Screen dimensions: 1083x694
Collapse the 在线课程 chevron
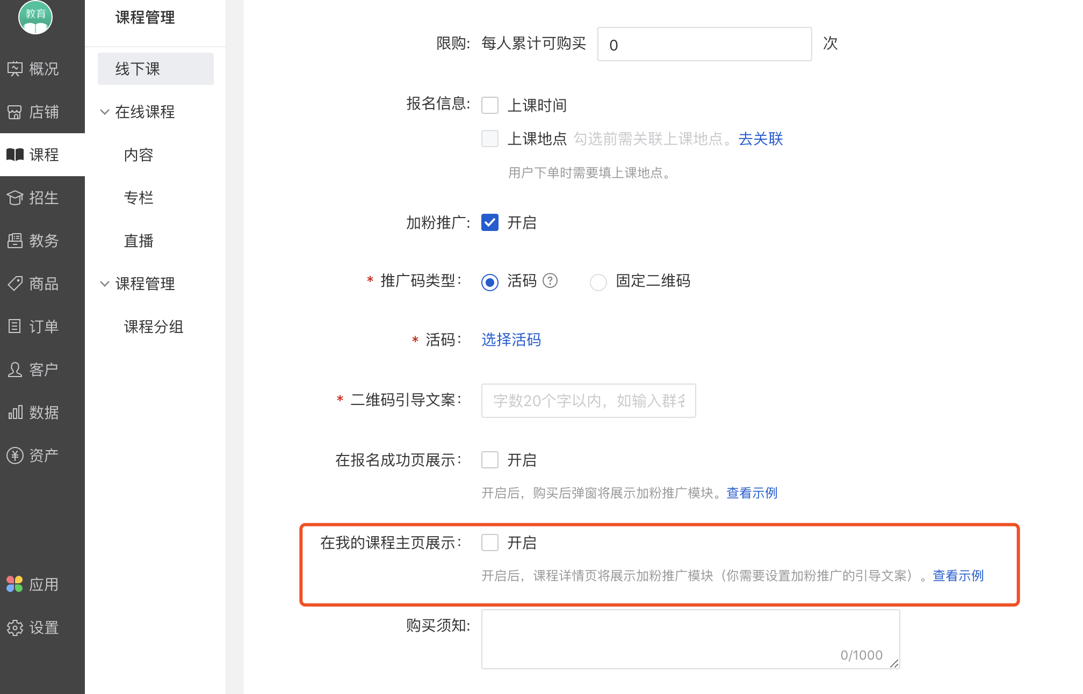coord(105,112)
